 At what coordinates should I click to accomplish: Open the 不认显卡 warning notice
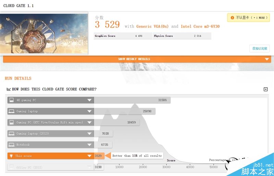(249, 18)
